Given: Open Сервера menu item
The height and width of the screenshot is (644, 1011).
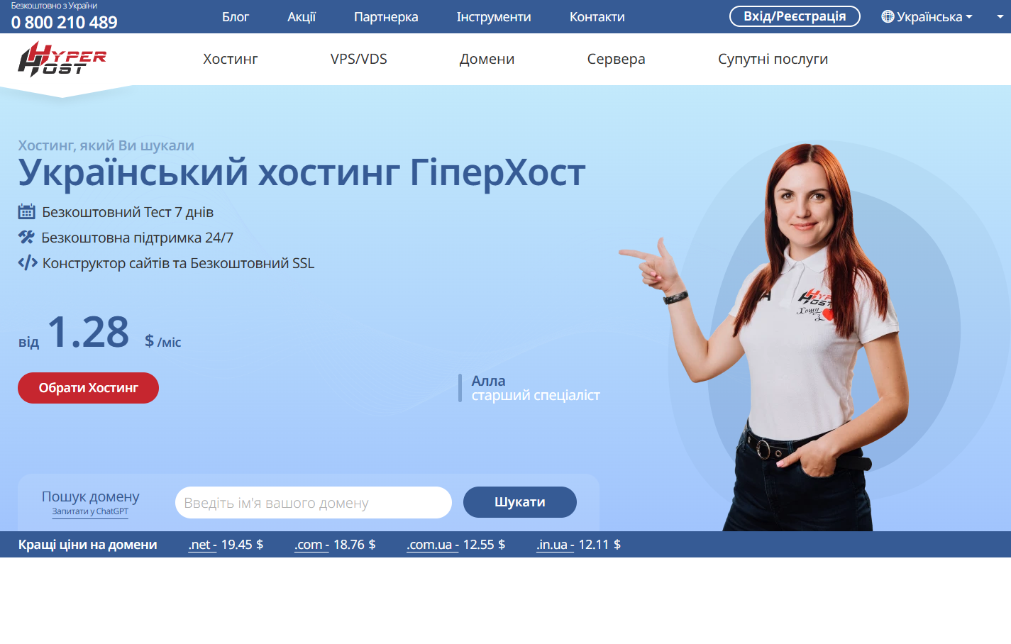Looking at the screenshot, I should 617,59.
